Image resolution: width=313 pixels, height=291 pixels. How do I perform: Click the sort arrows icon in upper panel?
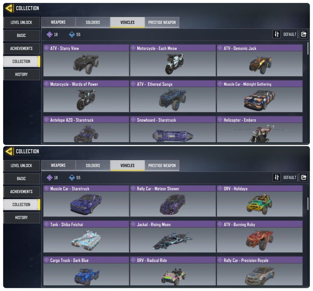coord(276,34)
